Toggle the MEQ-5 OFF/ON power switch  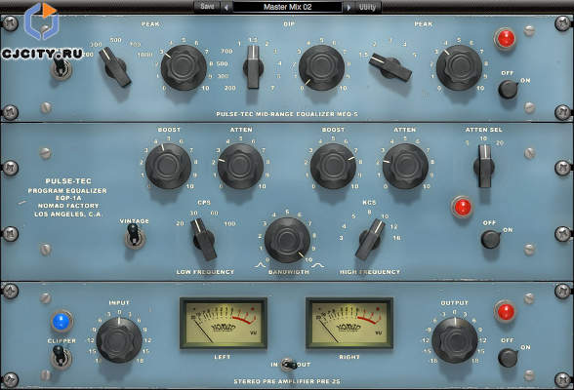pyautogui.click(x=509, y=89)
